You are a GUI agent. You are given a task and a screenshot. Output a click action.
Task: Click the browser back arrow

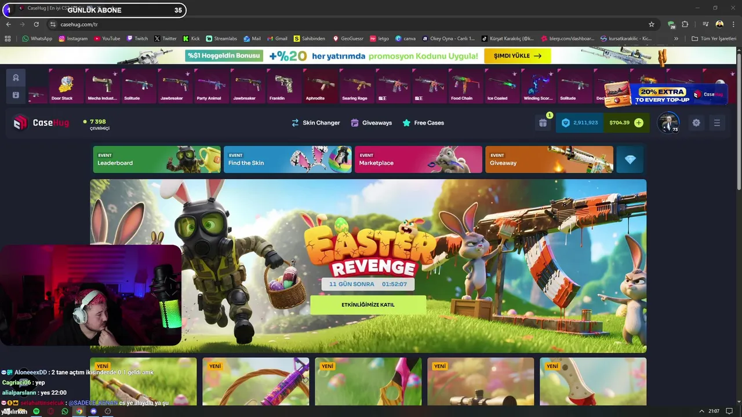(x=8, y=24)
